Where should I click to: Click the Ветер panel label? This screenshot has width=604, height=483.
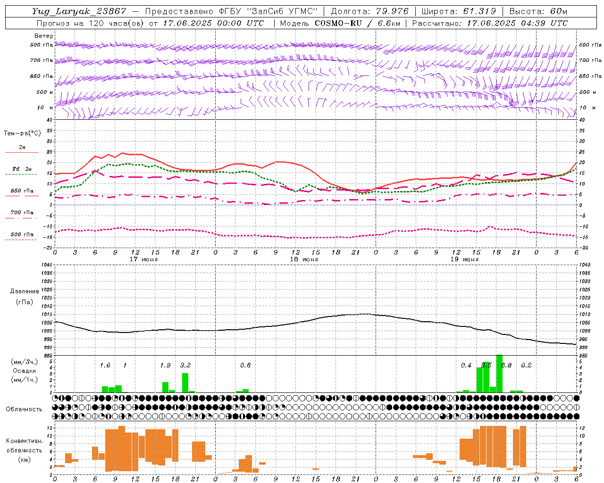tap(43, 36)
